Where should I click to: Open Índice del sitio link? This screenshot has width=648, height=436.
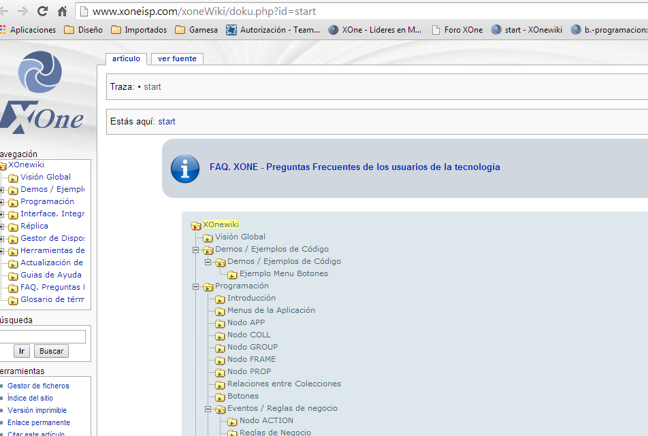click(x=30, y=398)
